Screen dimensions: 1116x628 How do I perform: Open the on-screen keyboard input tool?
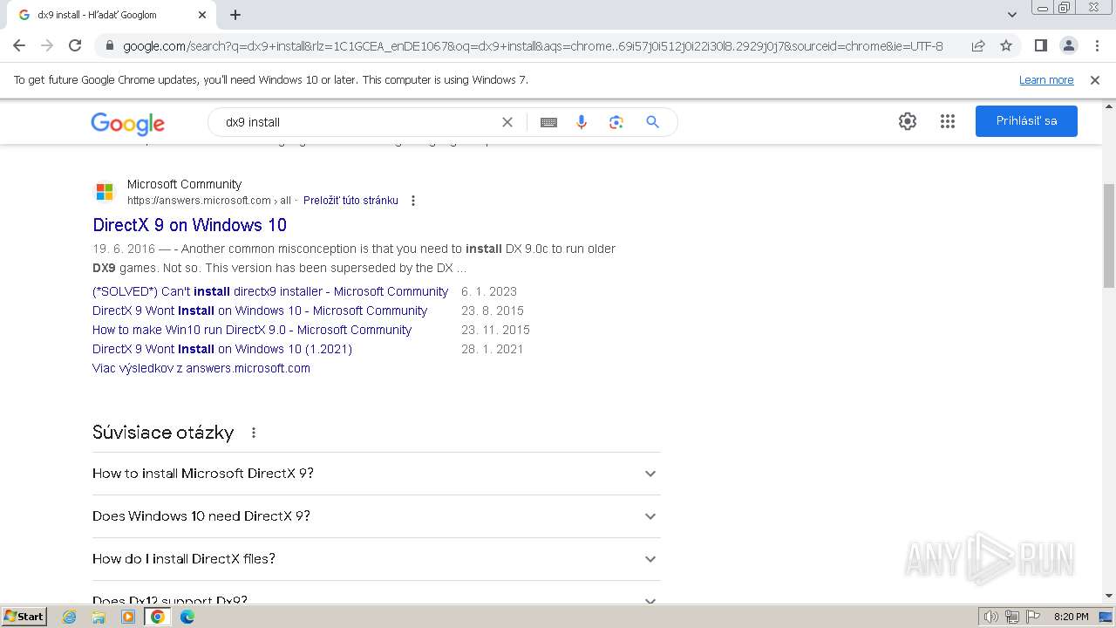(x=548, y=122)
